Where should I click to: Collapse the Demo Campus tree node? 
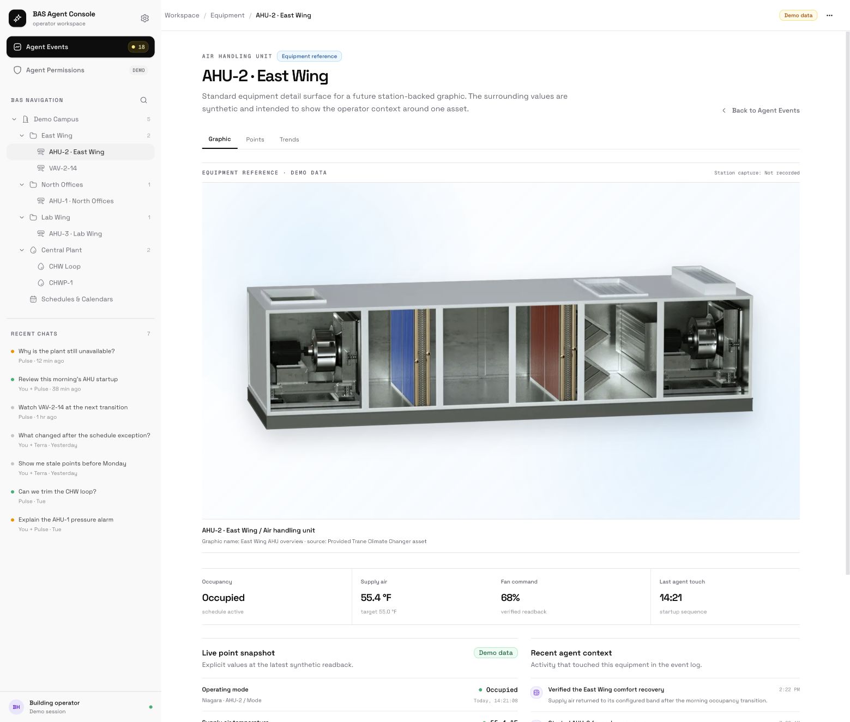coord(14,119)
